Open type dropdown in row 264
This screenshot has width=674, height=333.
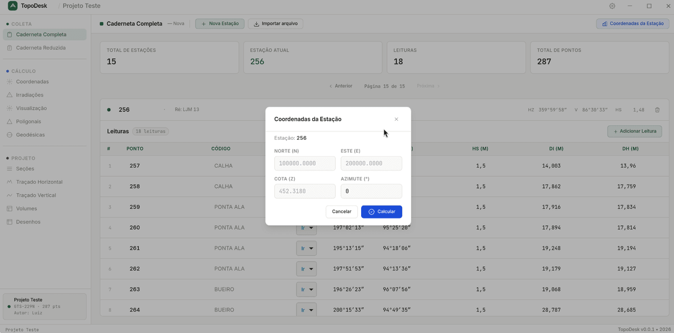(307, 310)
